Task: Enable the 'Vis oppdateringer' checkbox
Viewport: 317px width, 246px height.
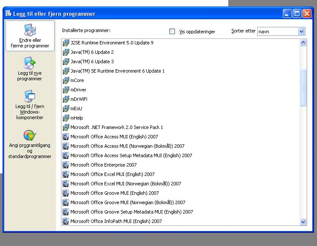Action: click(x=172, y=31)
